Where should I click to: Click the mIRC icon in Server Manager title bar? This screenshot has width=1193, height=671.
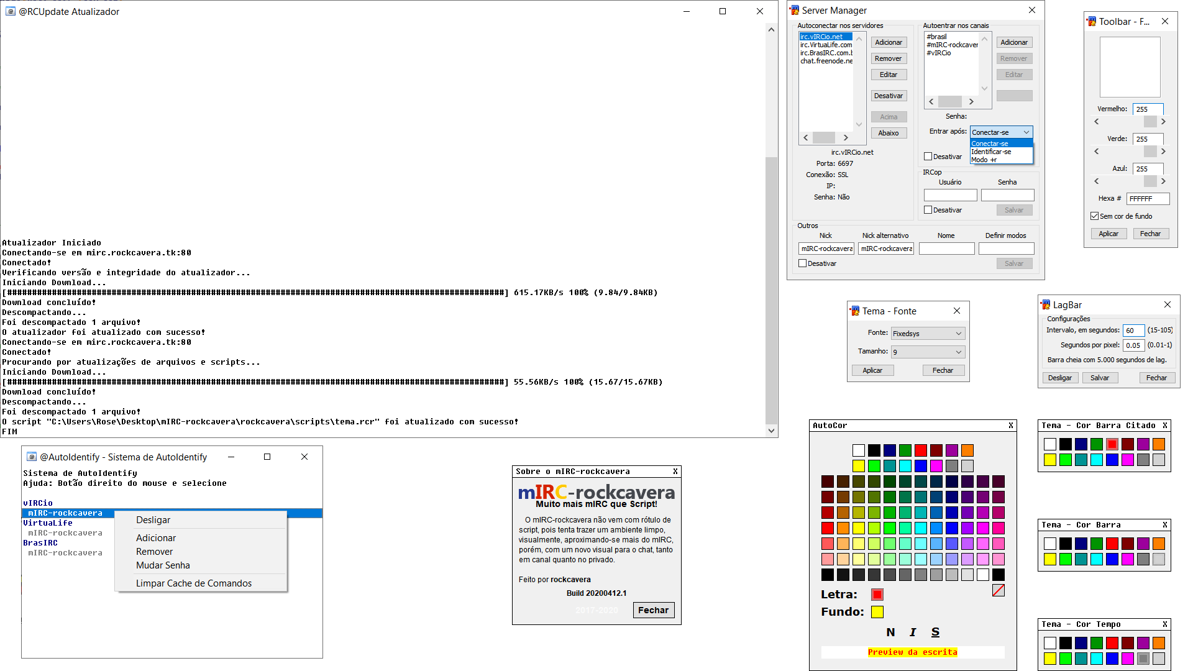coord(794,11)
